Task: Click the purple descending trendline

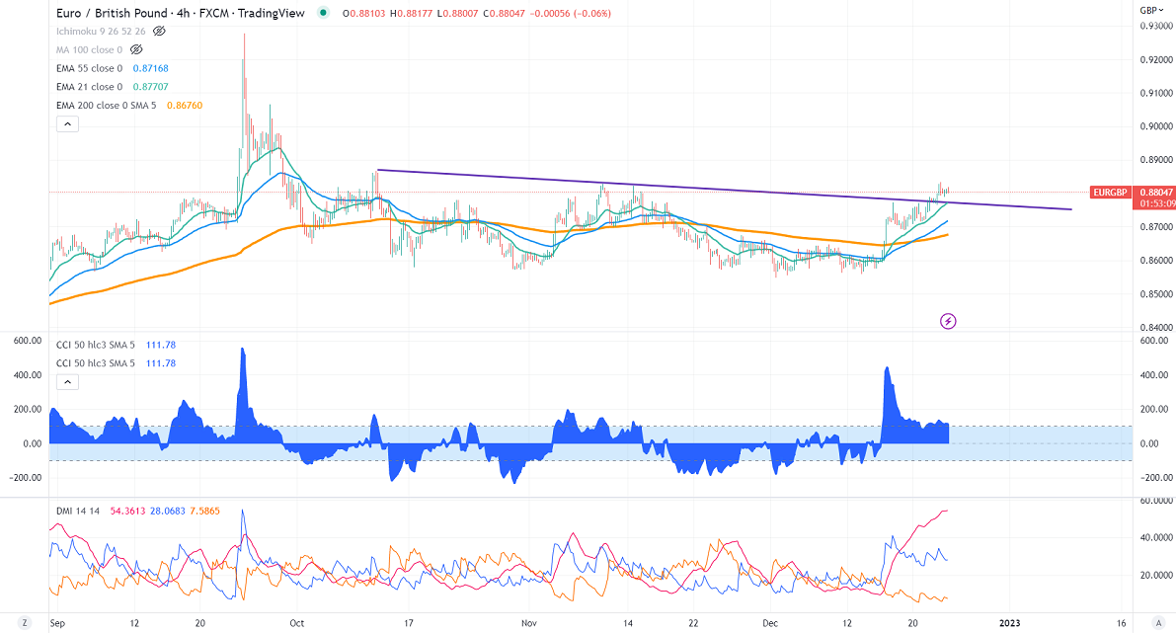Action: coord(724,190)
